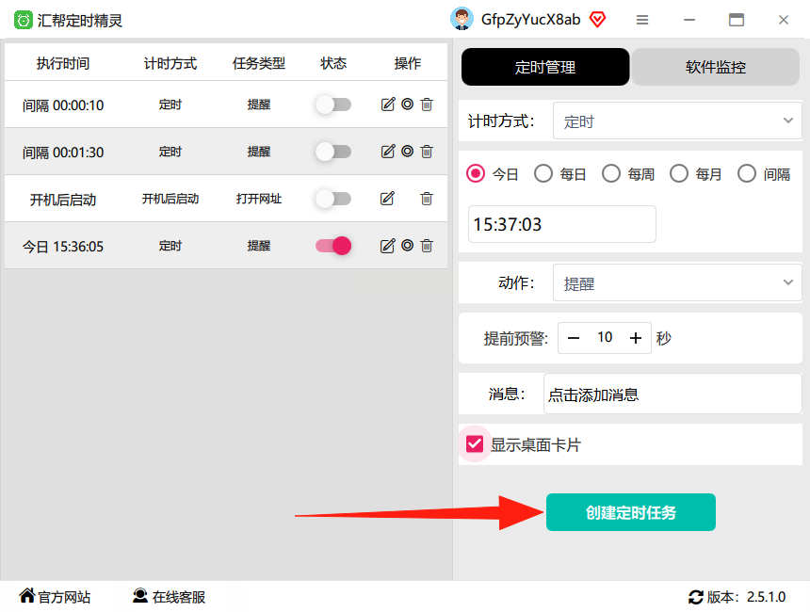Click the version refresh icon

click(696, 597)
